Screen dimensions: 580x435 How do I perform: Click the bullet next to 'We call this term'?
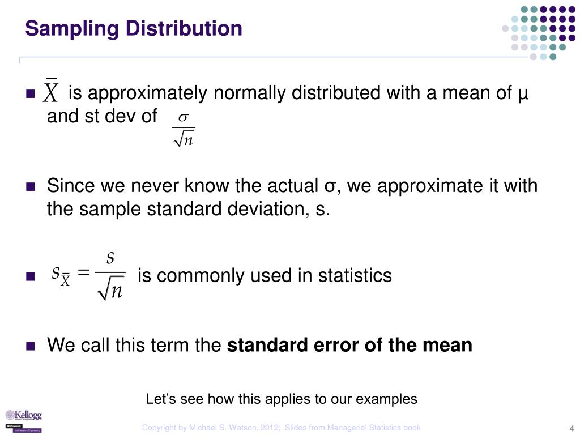coord(31,346)
